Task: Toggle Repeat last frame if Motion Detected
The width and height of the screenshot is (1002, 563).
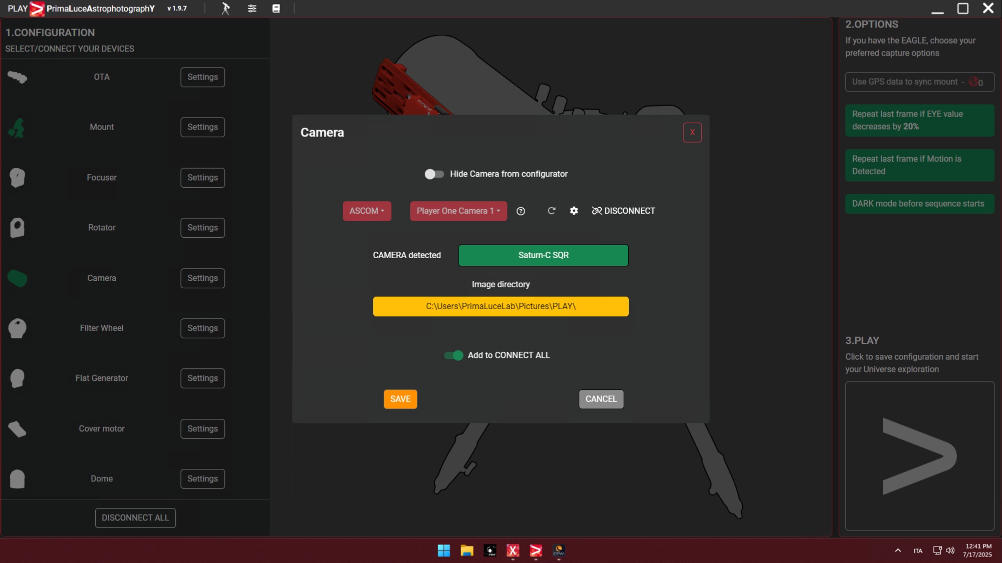Action: coord(919,165)
